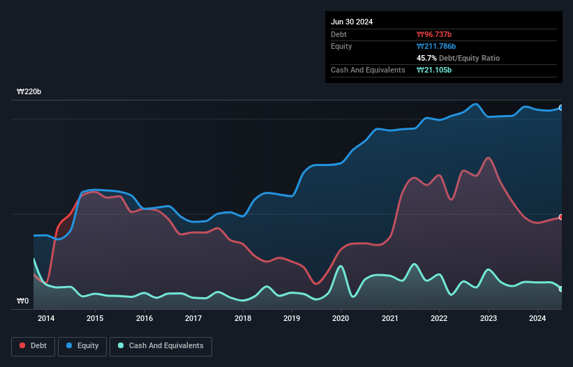Select the 2020 x-axis label

[341, 318]
